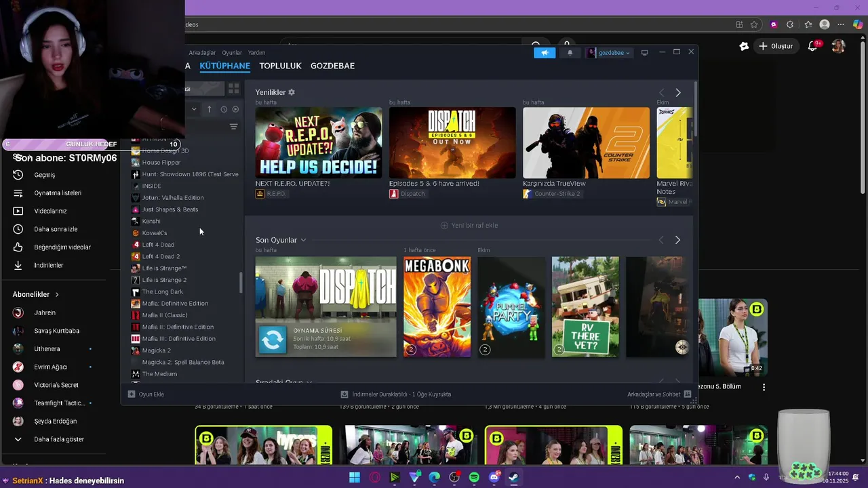This screenshot has height=488, width=868.
Task: Click The Medium game icon
Action: click(x=136, y=374)
